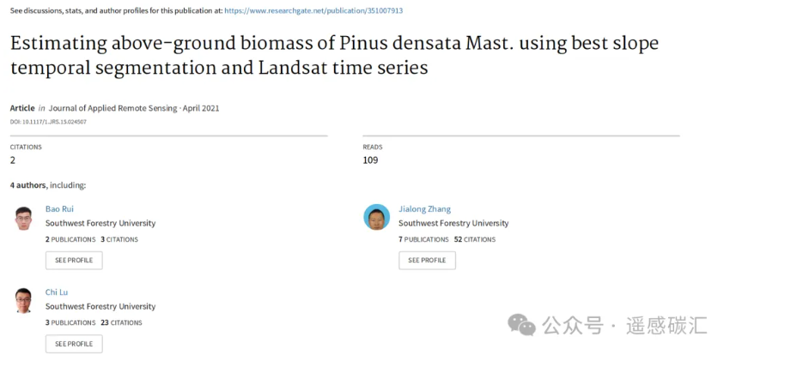809x379 pixels.
Task: Open Bao Rui author name link
Action: point(59,209)
